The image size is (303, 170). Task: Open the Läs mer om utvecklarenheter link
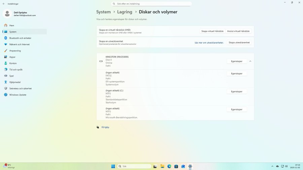pos(209,43)
